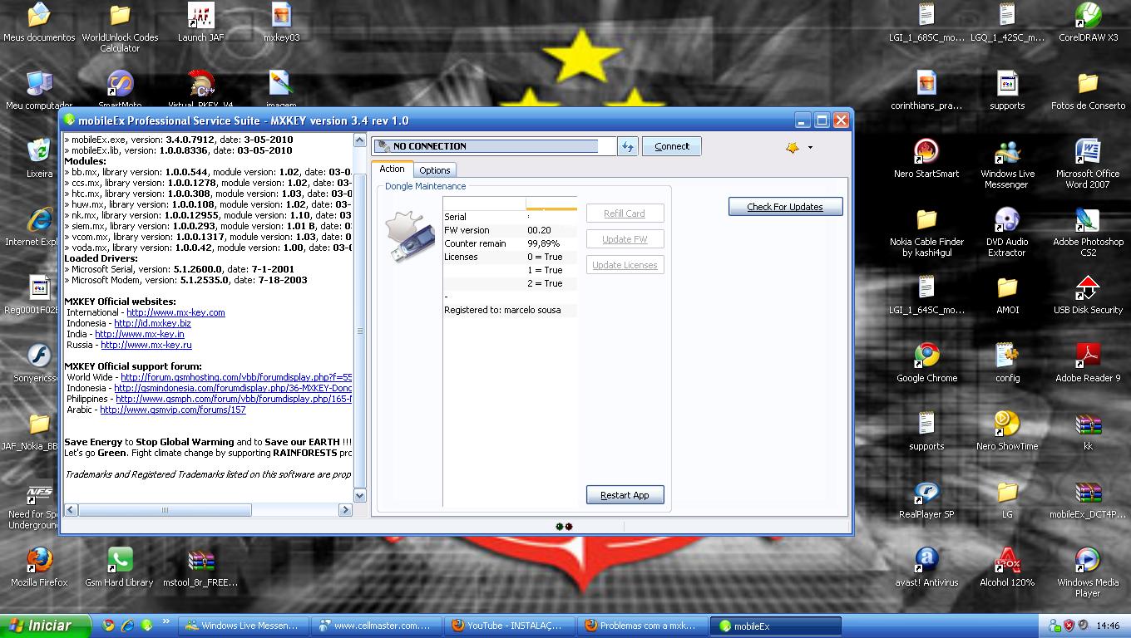
Task: Click the NO CONNECTION status field
Action: click(494, 146)
